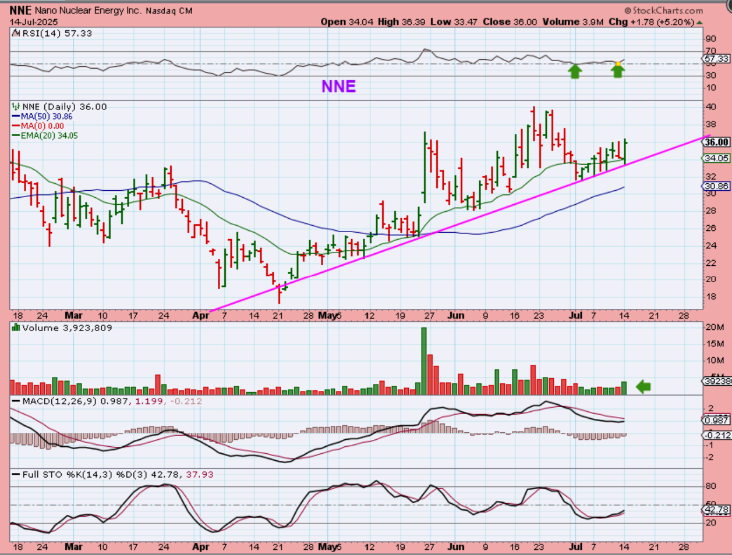Click the bold NNE ticker symbol in the header
Image resolution: width=732 pixels, height=555 pixels.
coord(20,10)
